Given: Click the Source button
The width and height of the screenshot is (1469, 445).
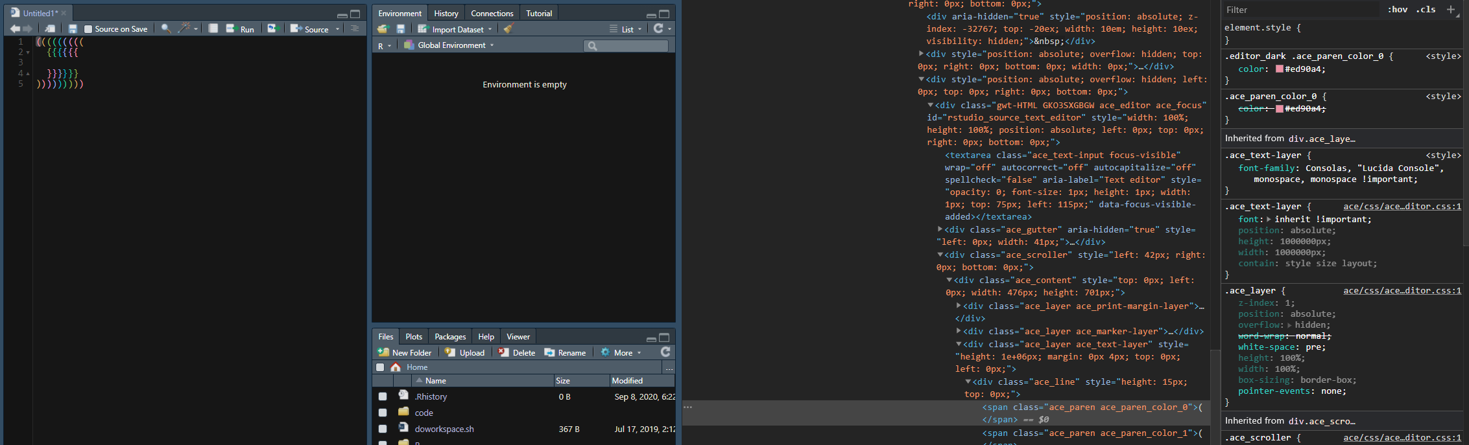Looking at the screenshot, I should [x=309, y=29].
